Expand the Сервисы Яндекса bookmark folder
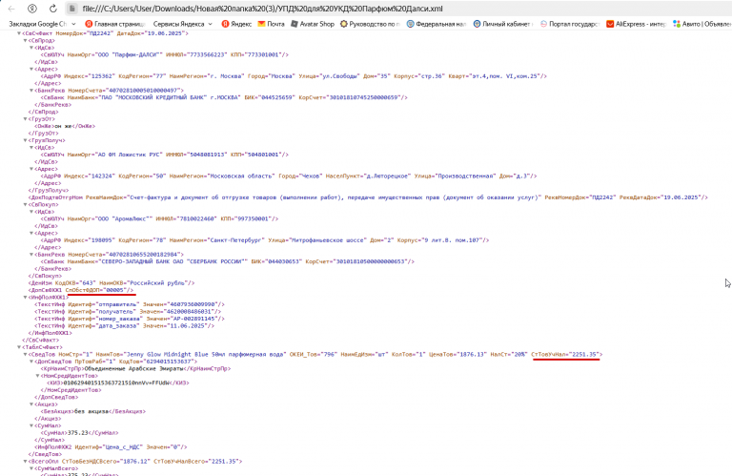 click(183, 24)
